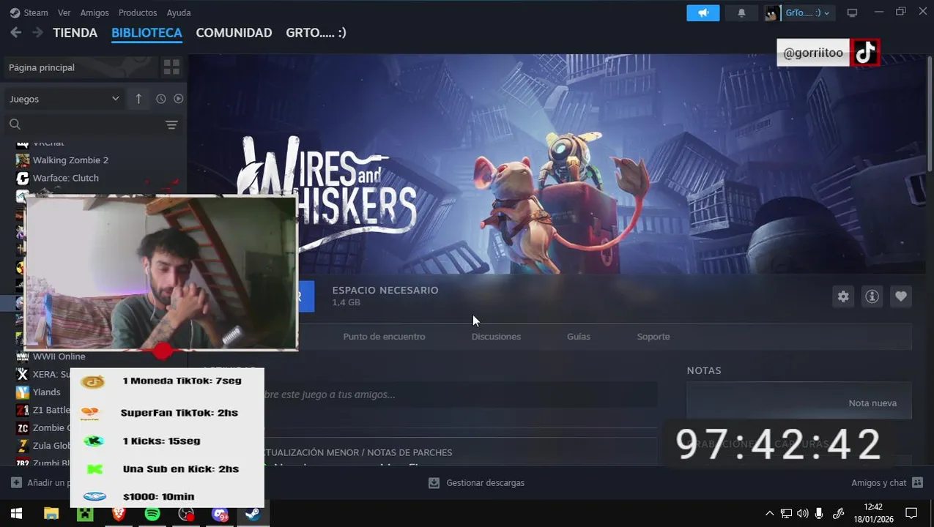934x527 pixels.
Task: Click the ESPACIO NECESARIO 1,4 GB text
Action: coord(385,296)
